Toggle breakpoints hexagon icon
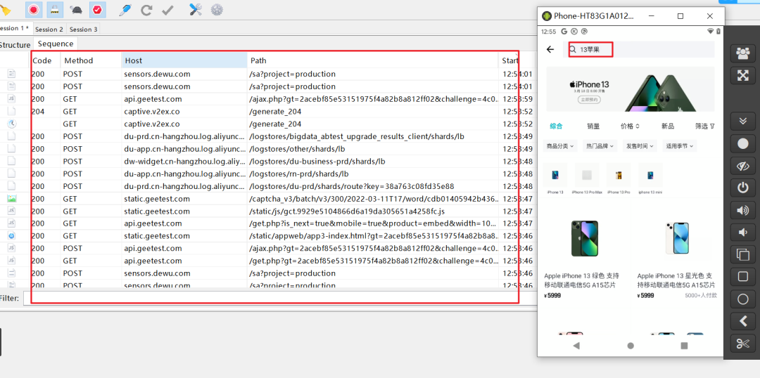Image resolution: width=760 pixels, height=378 pixels. click(97, 9)
